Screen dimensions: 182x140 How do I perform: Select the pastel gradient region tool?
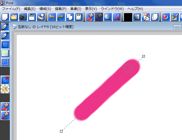click(x=5, y=53)
